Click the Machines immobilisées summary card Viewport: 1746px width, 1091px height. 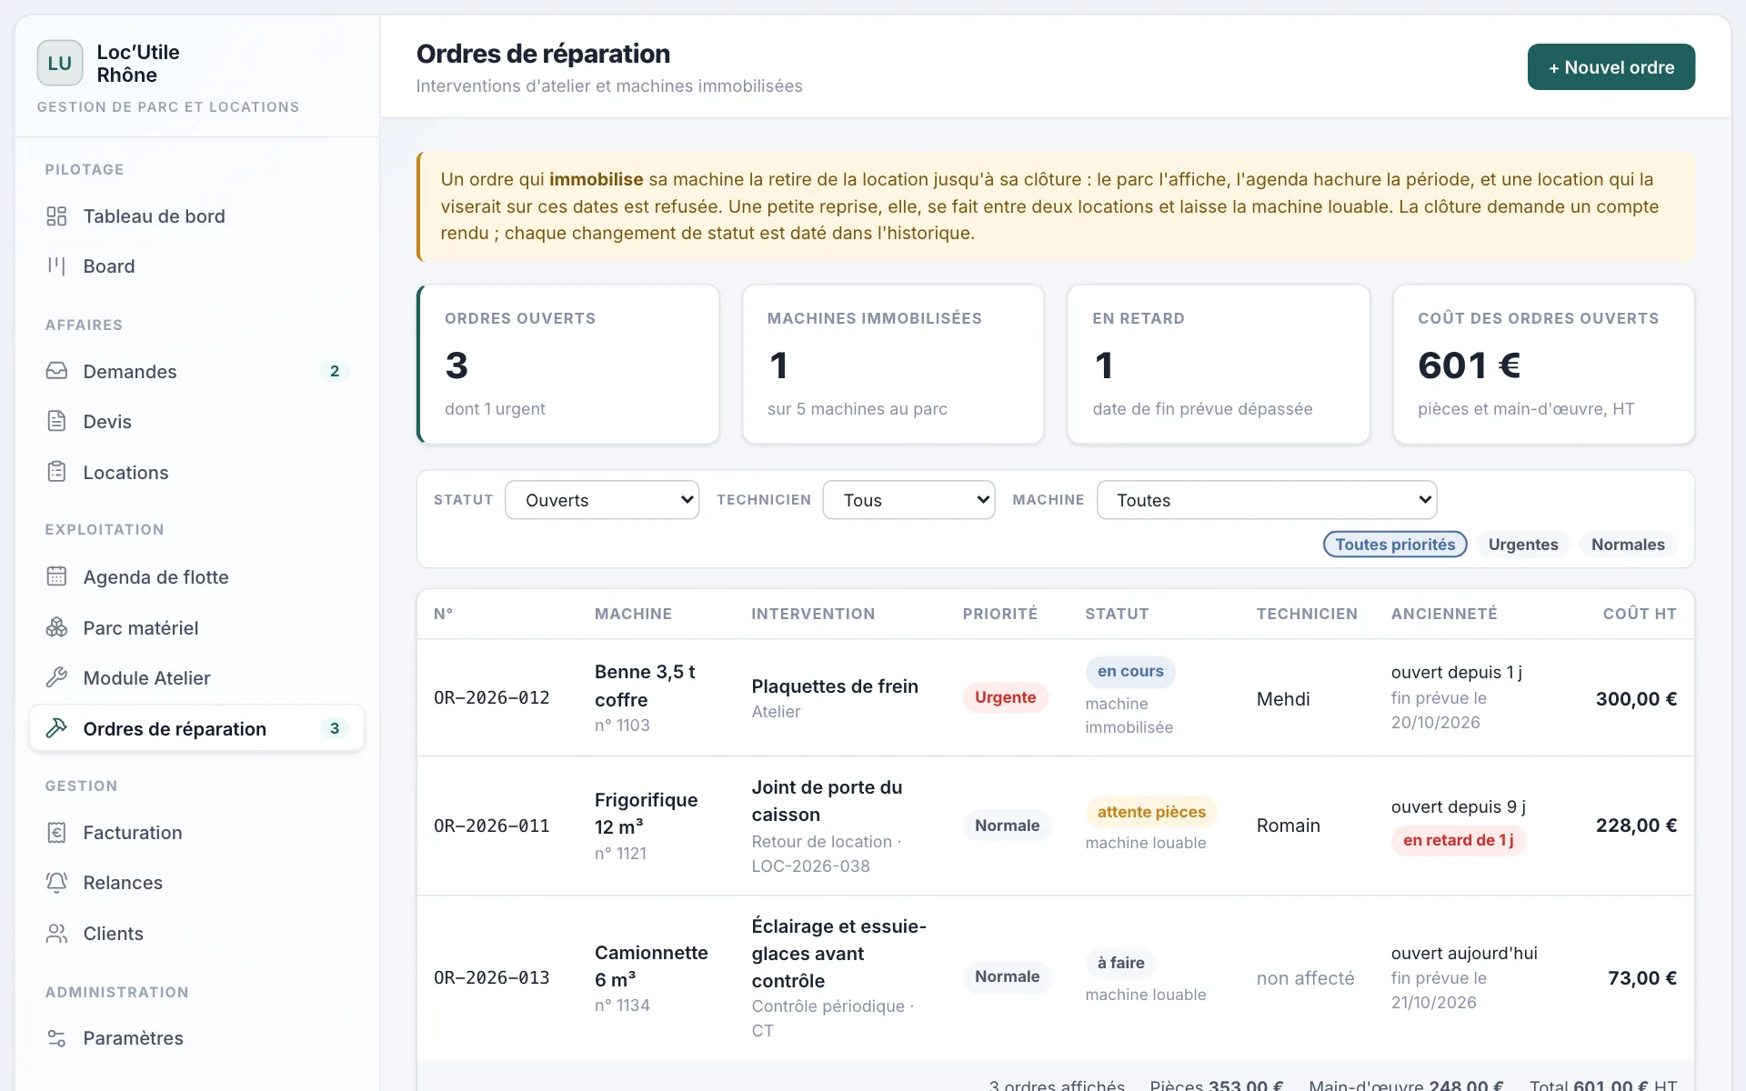[893, 365]
